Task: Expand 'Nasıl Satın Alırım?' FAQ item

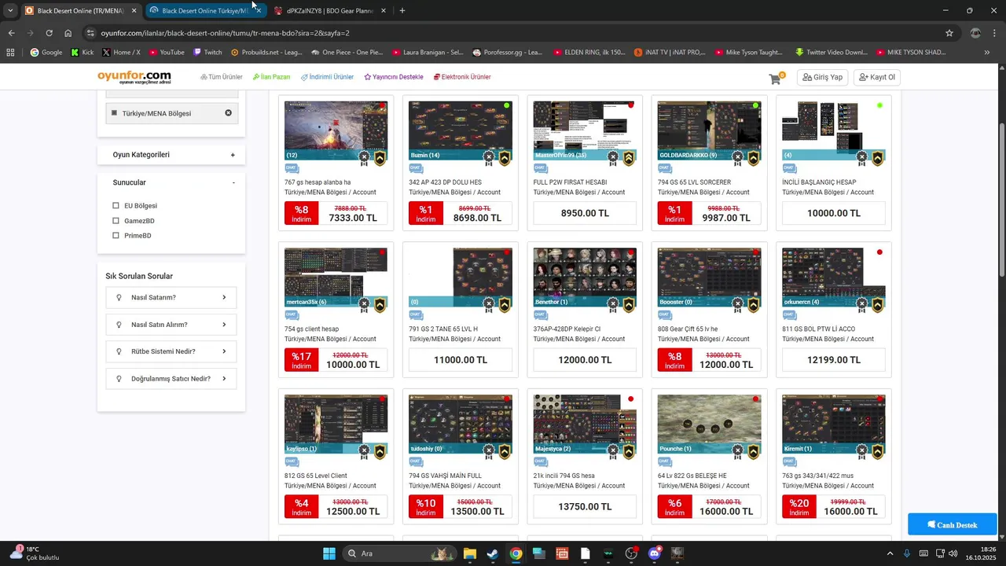Action: pyautogui.click(x=171, y=325)
